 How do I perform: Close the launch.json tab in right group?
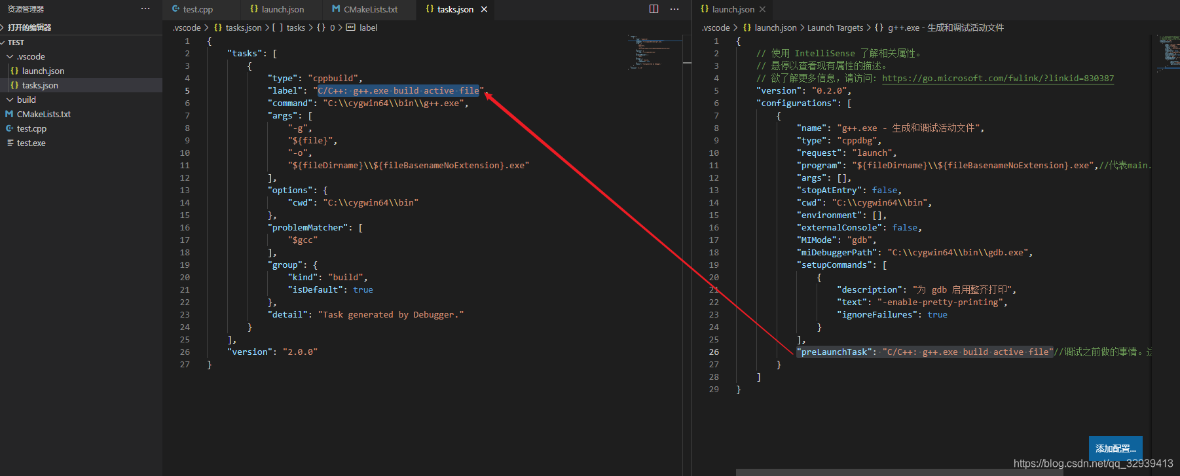click(762, 9)
